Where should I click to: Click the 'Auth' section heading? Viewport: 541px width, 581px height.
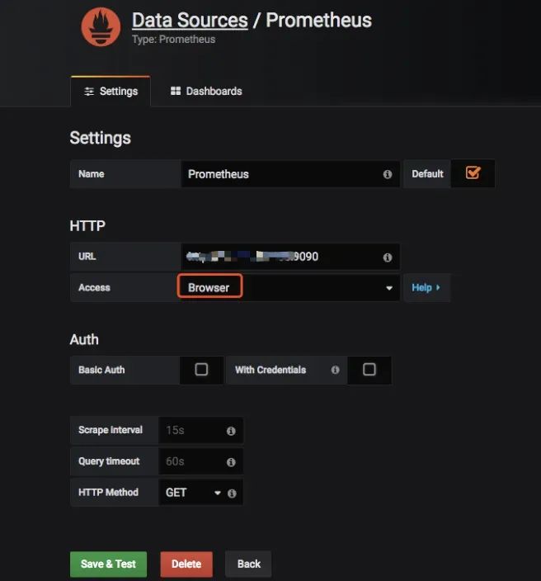84,339
